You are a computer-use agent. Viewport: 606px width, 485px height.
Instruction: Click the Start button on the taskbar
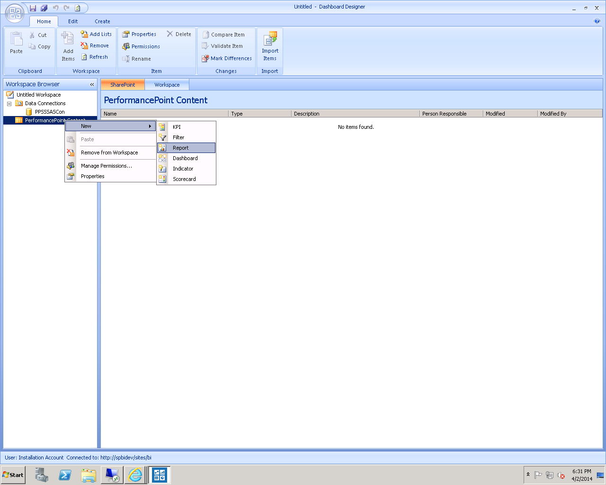pos(12,475)
